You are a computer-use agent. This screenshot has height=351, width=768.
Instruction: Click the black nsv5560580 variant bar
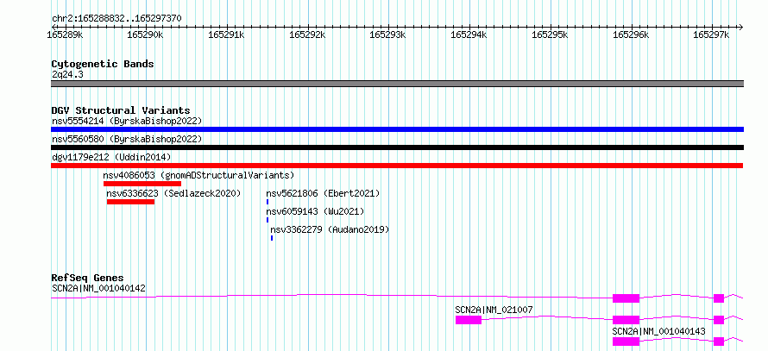397,147
